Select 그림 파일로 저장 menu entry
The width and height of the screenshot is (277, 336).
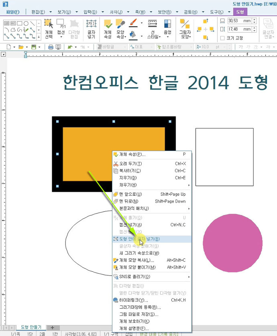click(152, 314)
